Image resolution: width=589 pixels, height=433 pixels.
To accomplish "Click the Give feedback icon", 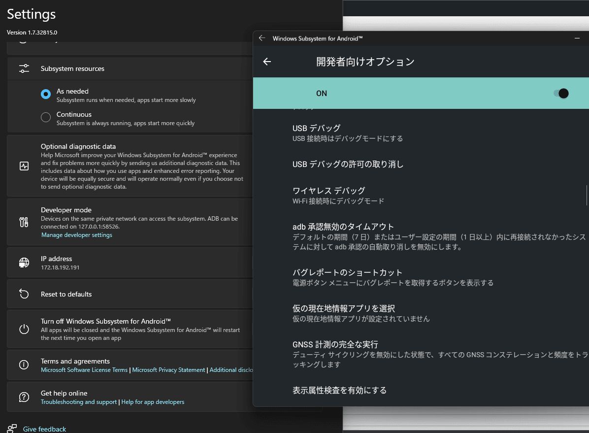I will 12,429.
